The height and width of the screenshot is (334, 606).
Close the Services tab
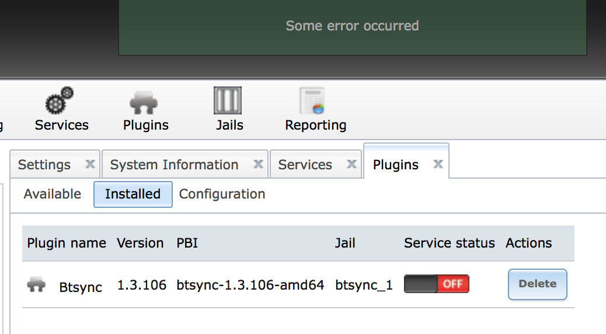click(351, 165)
